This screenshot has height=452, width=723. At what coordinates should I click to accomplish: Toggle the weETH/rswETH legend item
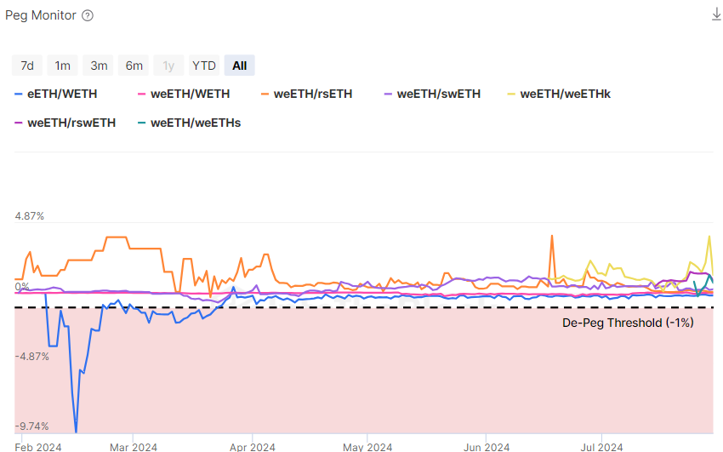71,123
